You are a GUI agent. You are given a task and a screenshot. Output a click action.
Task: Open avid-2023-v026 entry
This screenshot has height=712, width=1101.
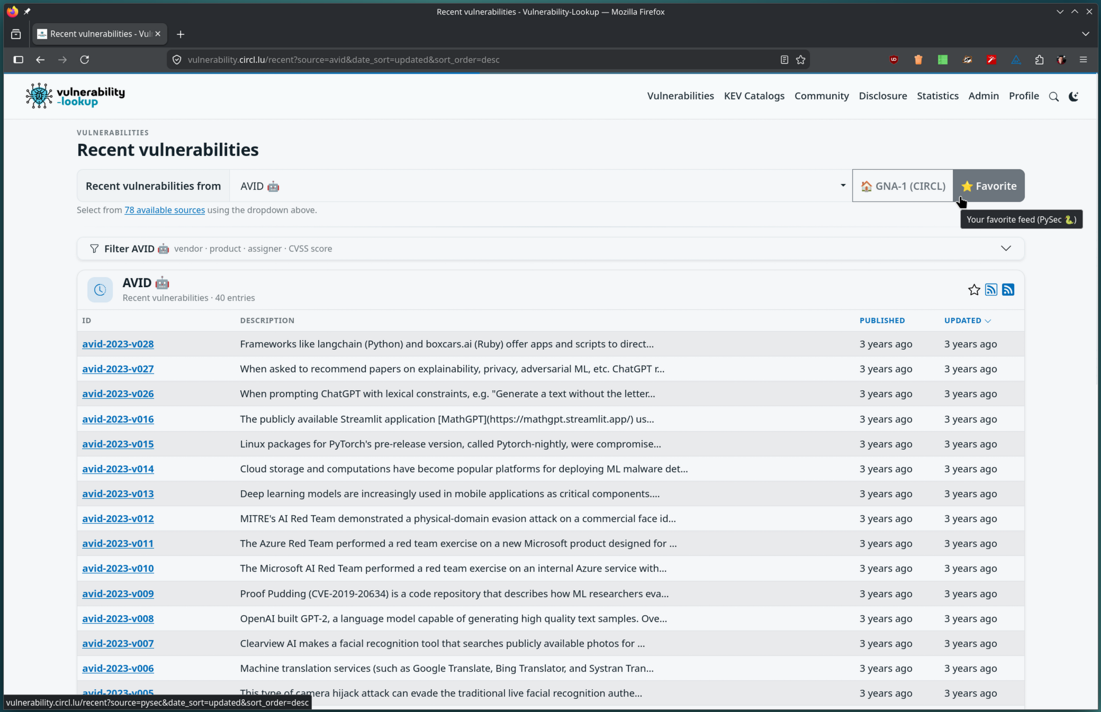(x=118, y=394)
